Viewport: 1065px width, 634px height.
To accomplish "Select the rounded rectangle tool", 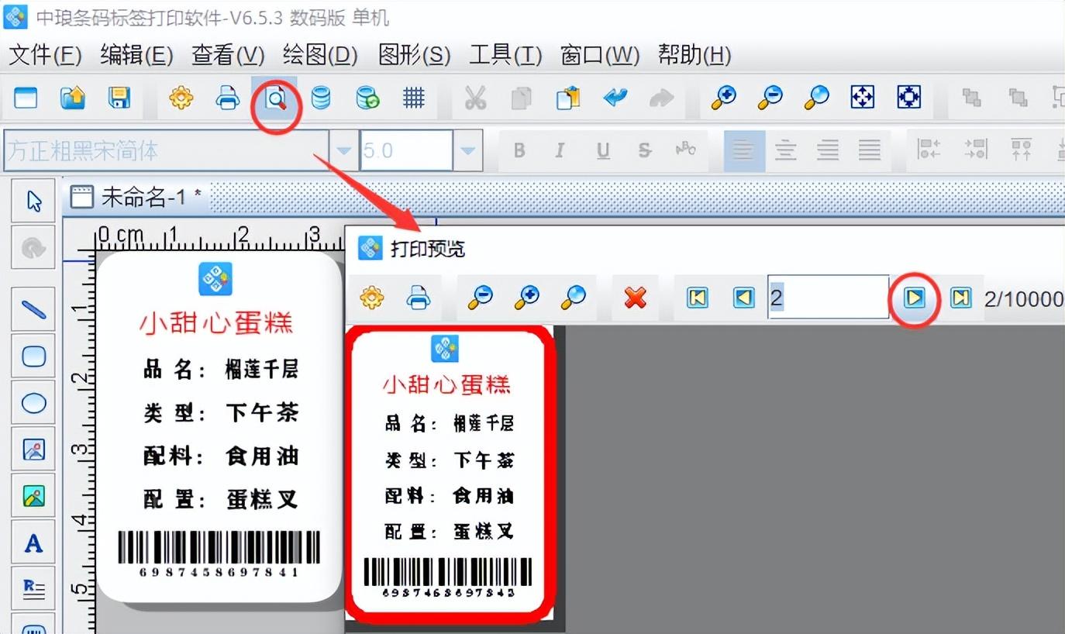I will [33, 357].
